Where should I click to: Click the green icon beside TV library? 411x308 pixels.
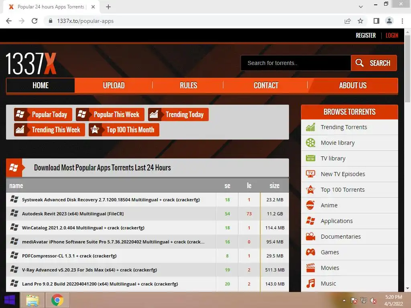coord(311,158)
